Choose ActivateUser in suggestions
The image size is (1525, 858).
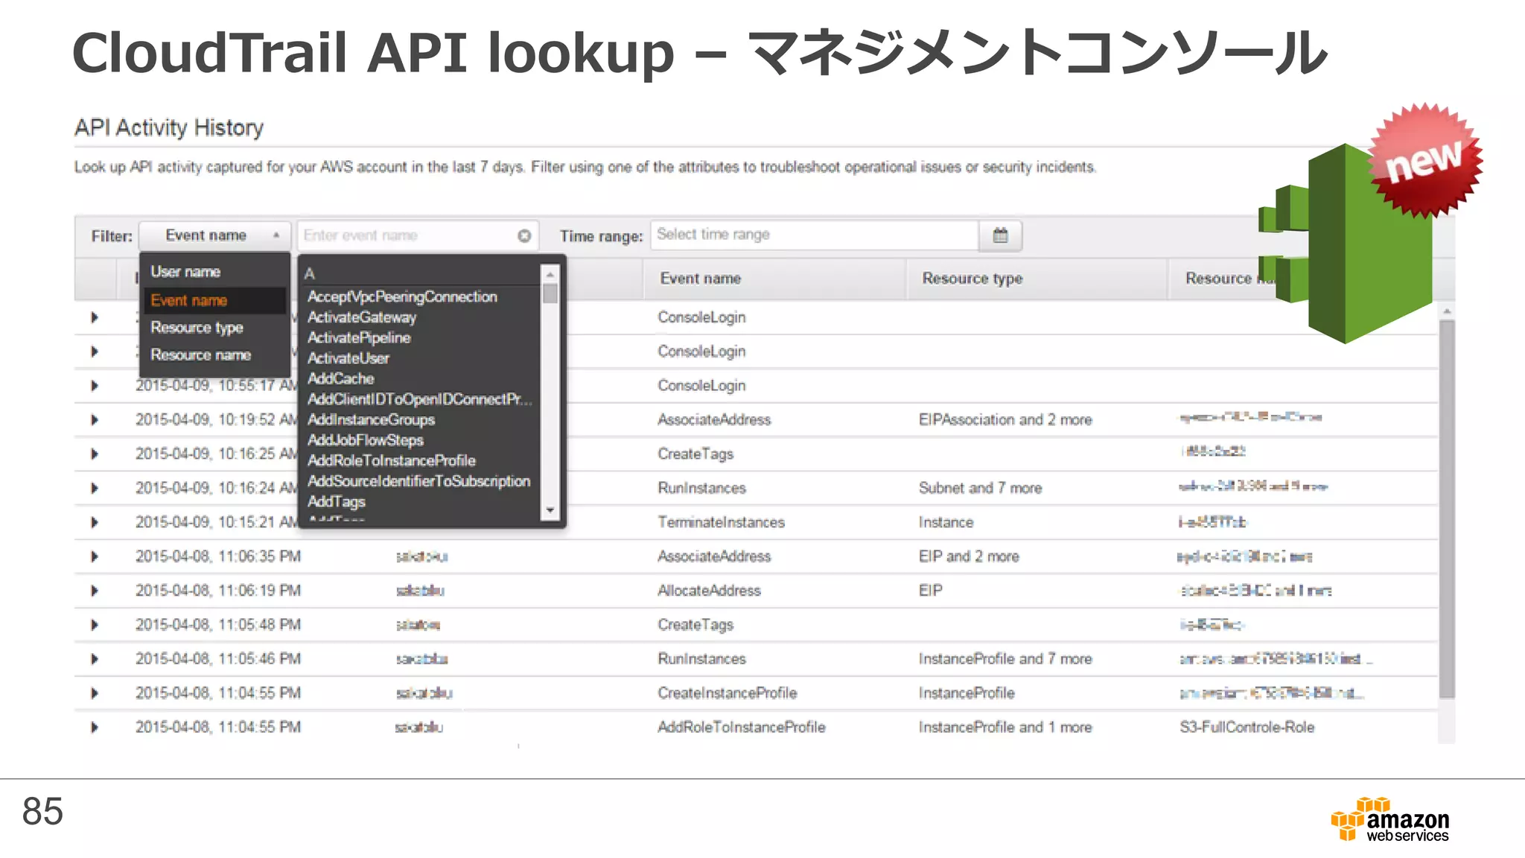pyautogui.click(x=348, y=358)
